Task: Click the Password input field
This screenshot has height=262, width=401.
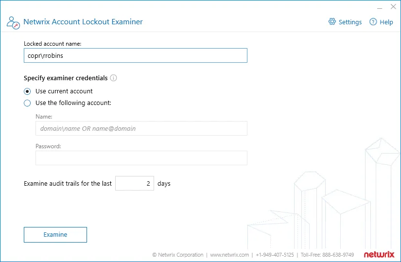Action: pos(141,158)
